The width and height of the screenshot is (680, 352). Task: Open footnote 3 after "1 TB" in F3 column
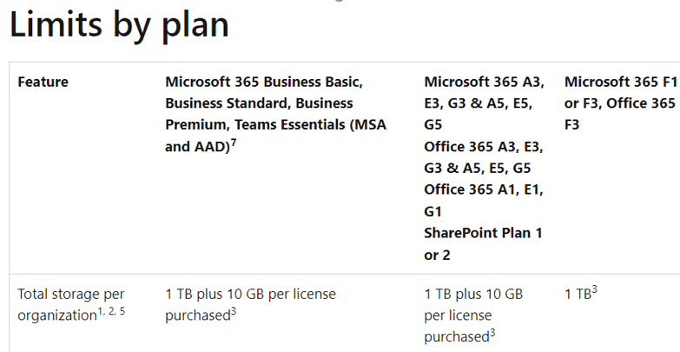(x=595, y=290)
